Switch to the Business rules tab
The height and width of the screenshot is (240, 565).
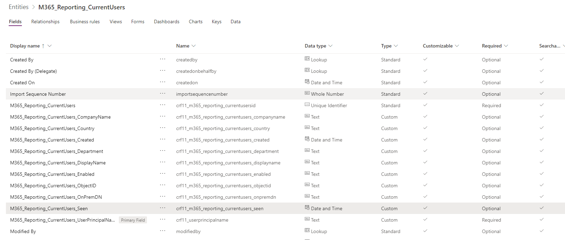85,22
